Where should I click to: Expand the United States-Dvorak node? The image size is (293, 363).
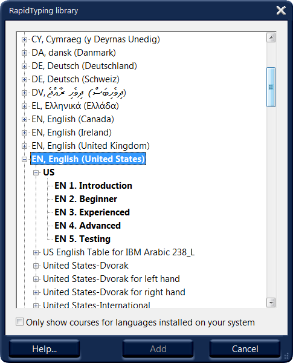click(36, 266)
